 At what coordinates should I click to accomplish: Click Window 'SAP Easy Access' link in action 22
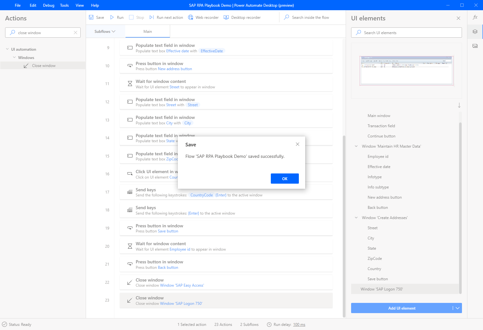pyautogui.click(x=182, y=285)
